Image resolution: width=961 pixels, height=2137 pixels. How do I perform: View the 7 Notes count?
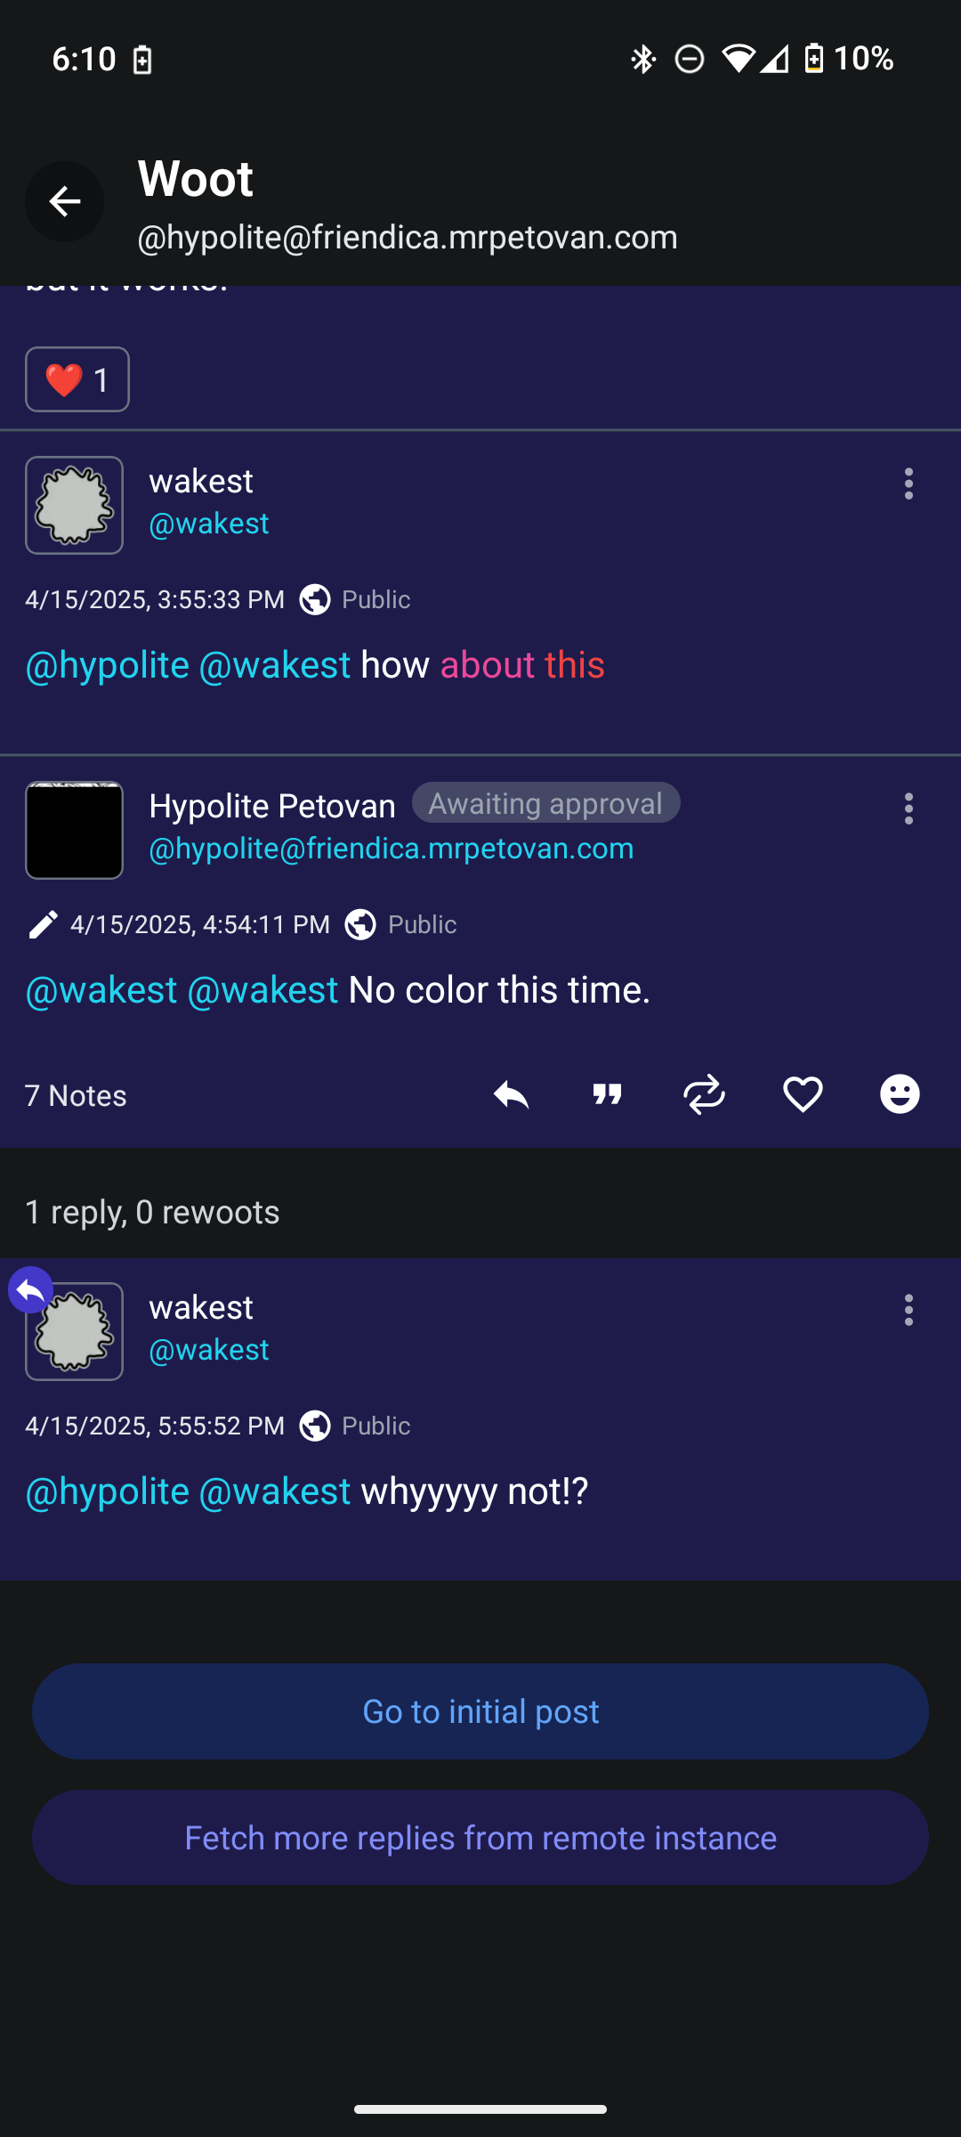76,1095
